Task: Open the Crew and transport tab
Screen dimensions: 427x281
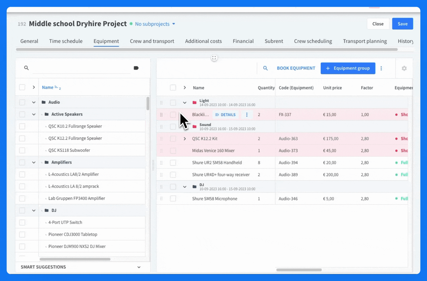Action: tap(152, 41)
